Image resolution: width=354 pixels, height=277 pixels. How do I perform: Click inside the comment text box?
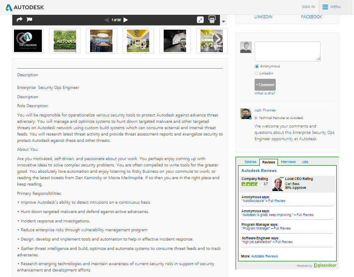[x=287, y=51]
